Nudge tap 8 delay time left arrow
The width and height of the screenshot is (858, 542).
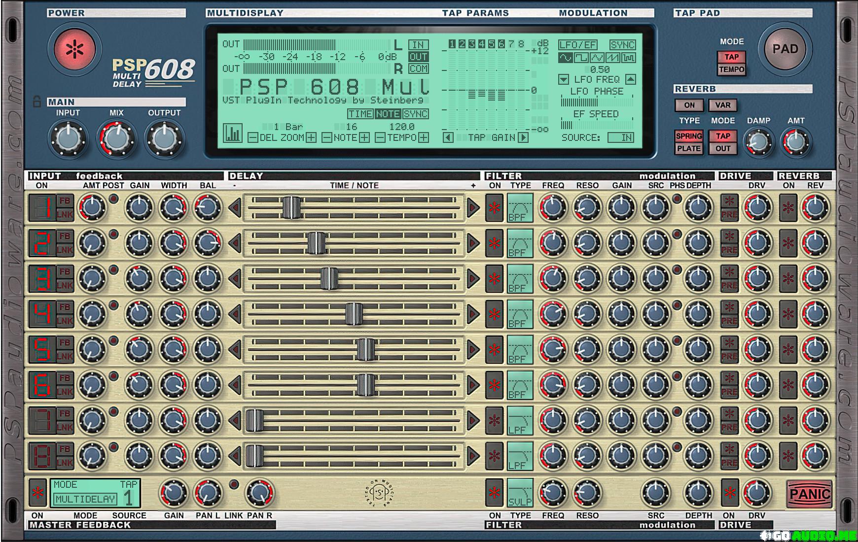click(235, 456)
